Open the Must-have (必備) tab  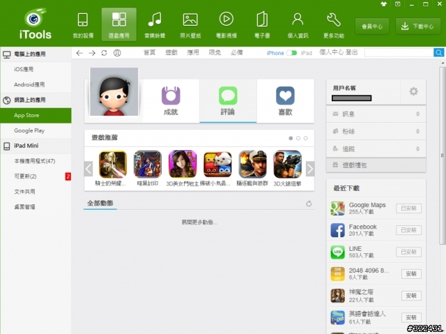tap(237, 52)
